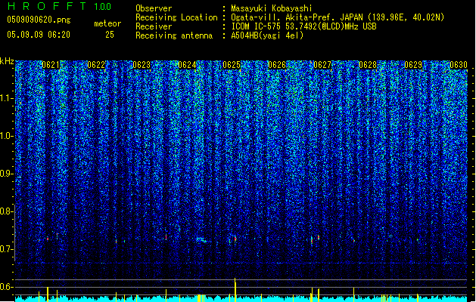The image size is (476, 302).
Task: Click the cyan elongated echo below 0624
Action: (201, 240)
